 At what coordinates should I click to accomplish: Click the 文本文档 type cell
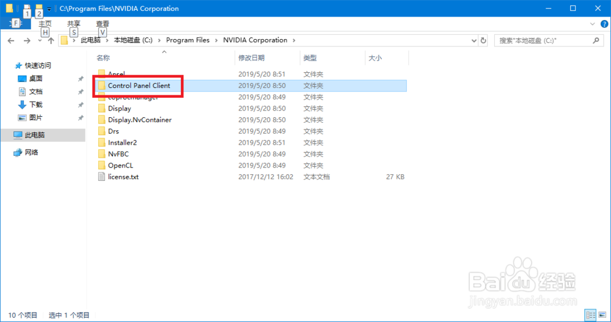click(316, 177)
